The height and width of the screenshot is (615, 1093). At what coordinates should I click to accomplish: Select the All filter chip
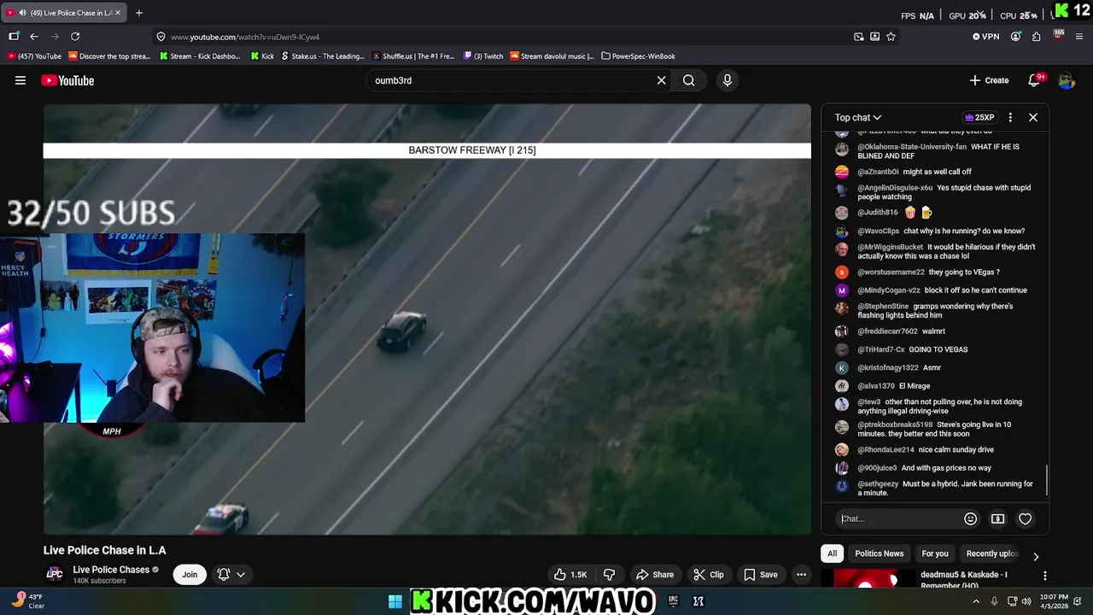point(833,553)
